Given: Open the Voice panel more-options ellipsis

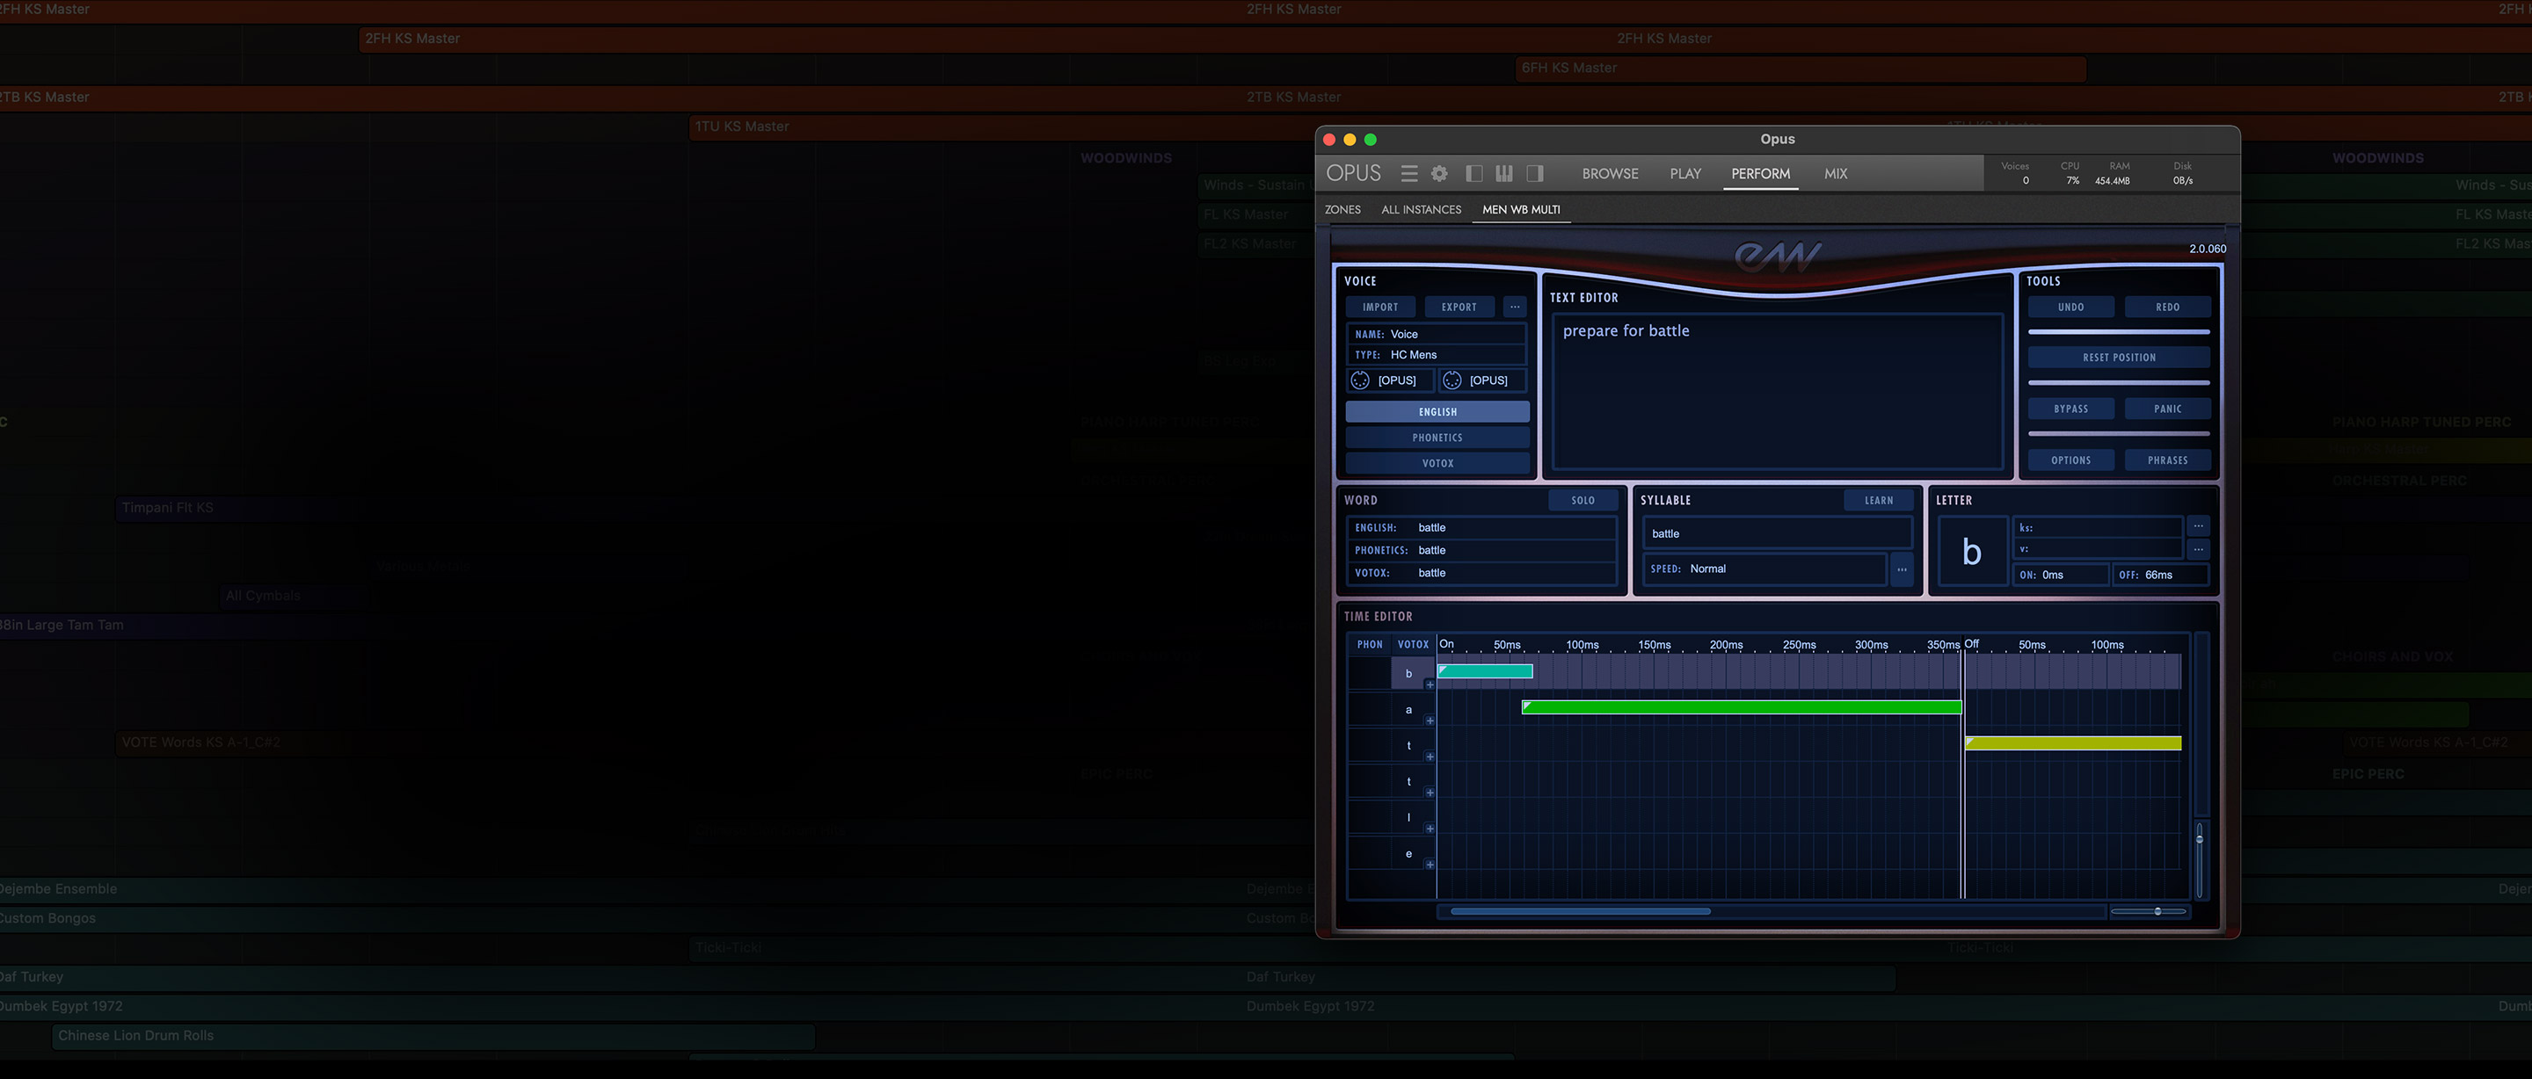Looking at the screenshot, I should pyautogui.click(x=1515, y=308).
